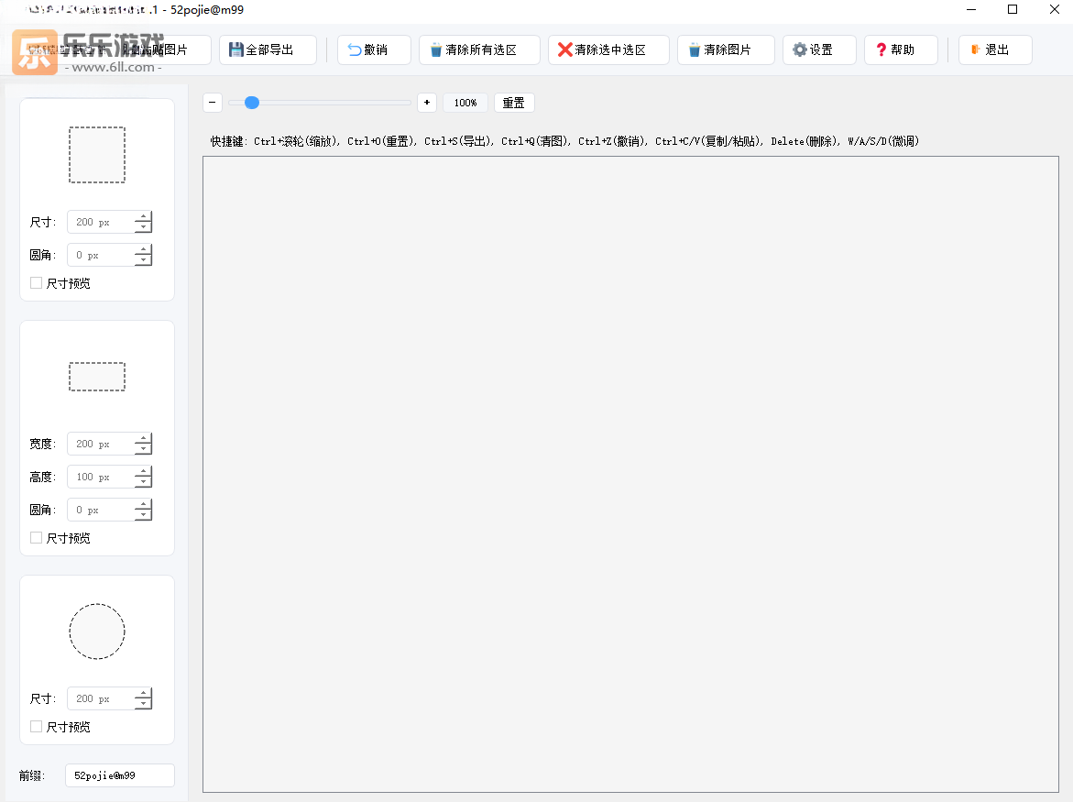Screen dimensions: 1073x802
Task: Click the plus zoom-in button
Action: click(427, 103)
